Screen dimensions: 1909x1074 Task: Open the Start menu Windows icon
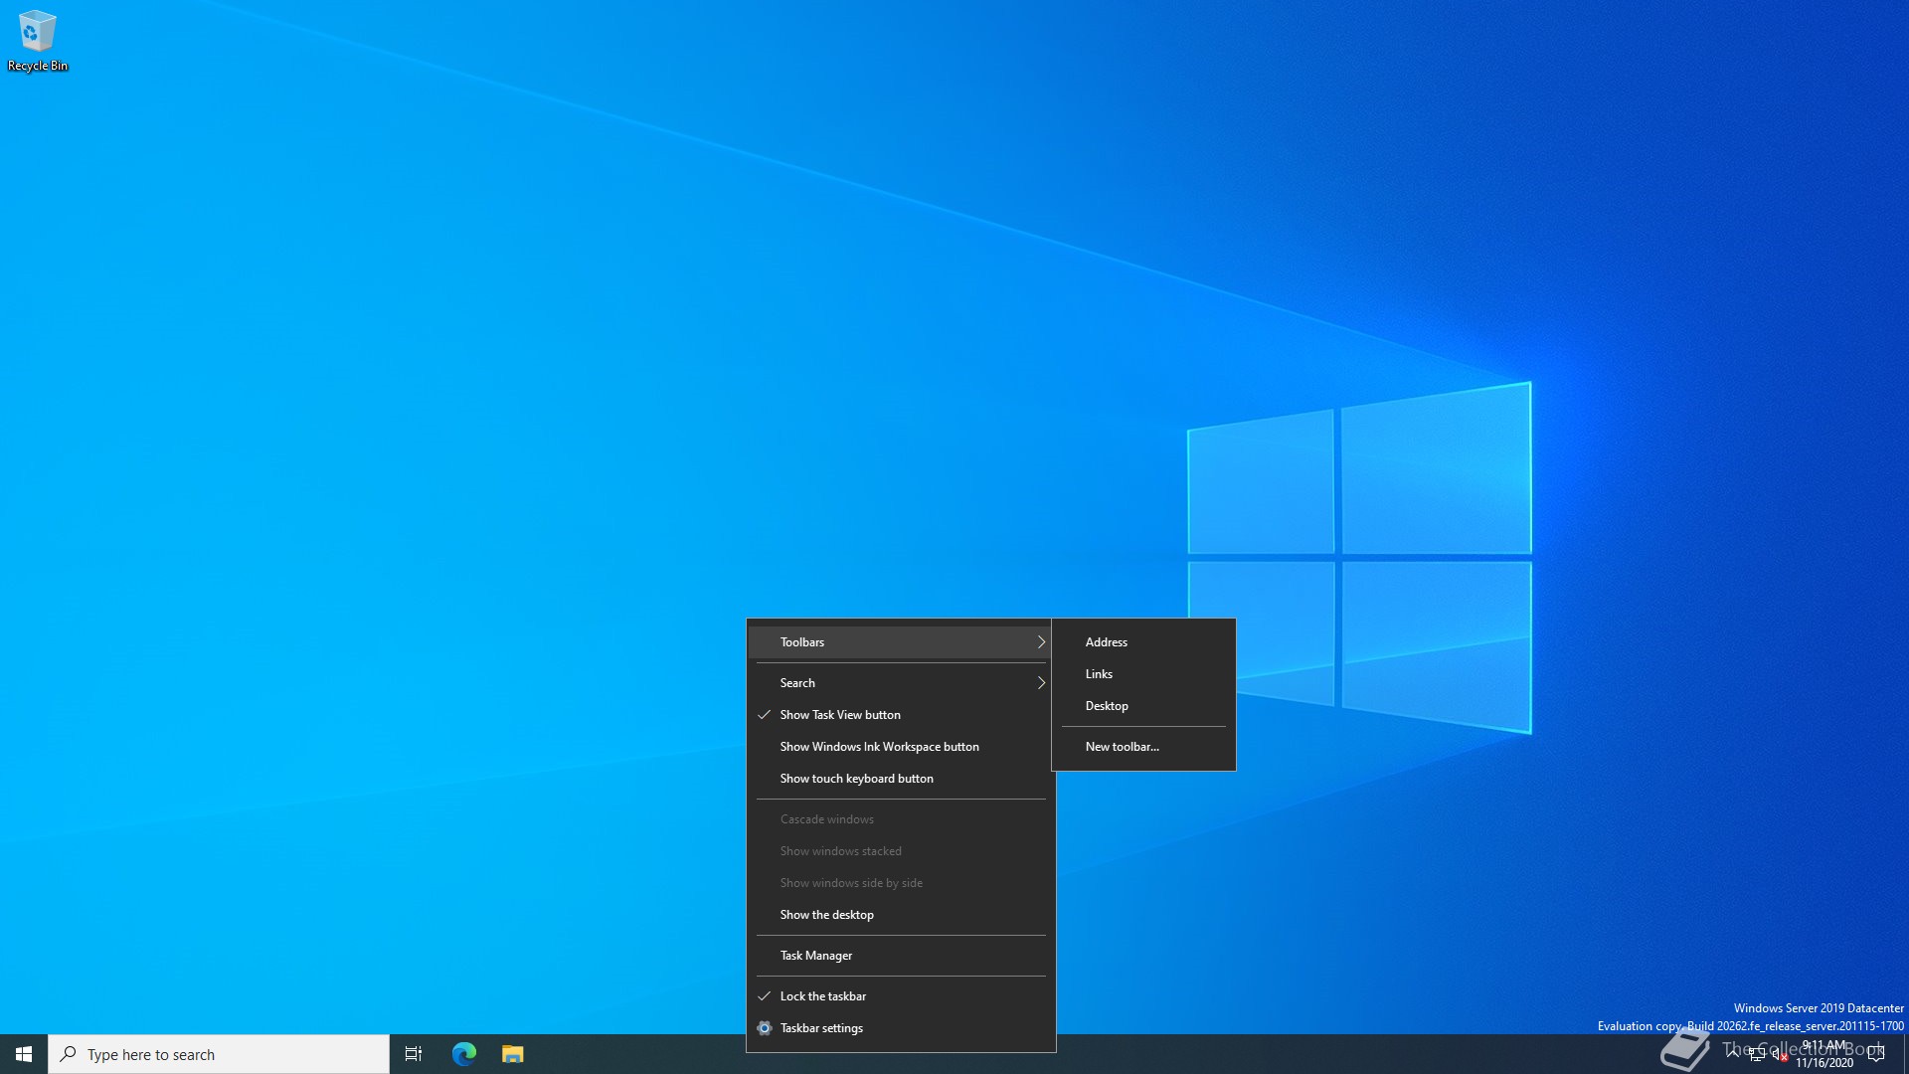point(24,1054)
